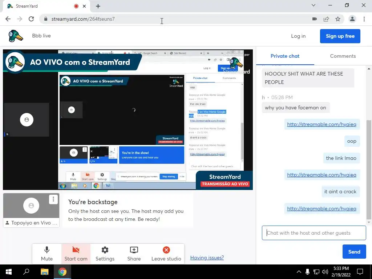Open volume control in system tray
Viewport: 372px width, 279px height.
(x=325, y=272)
